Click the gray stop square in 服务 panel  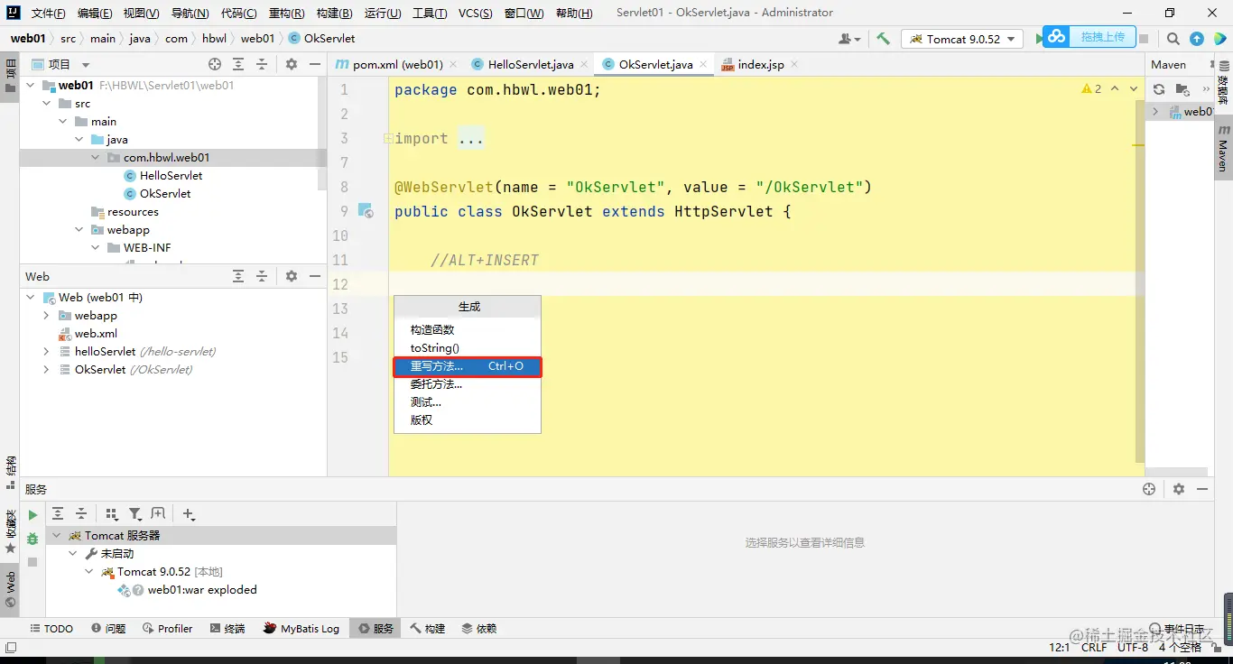(x=32, y=561)
